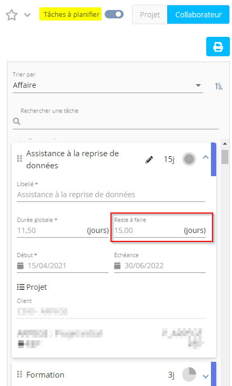Toggle the sort order icon
This screenshot has width=232, height=386.
coord(219,86)
